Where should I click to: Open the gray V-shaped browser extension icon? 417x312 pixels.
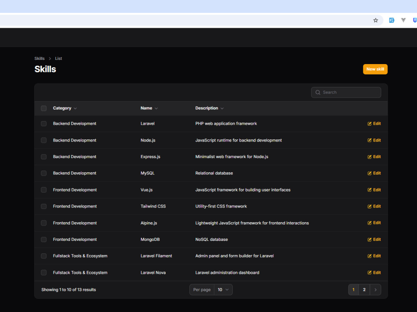pyautogui.click(x=403, y=20)
